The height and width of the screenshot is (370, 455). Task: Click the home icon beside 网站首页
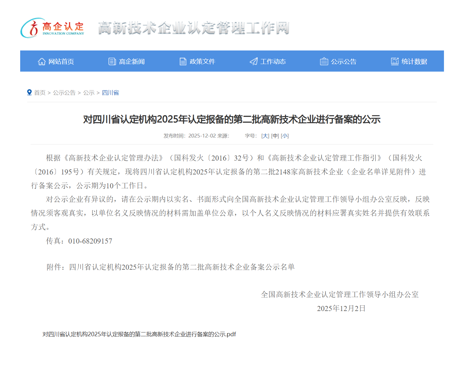tap(42, 62)
